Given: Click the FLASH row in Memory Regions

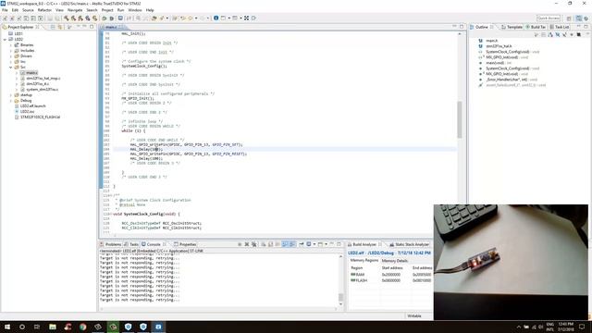Looking at the screenshot, I should pyautogui.click(x=390, y=280).
